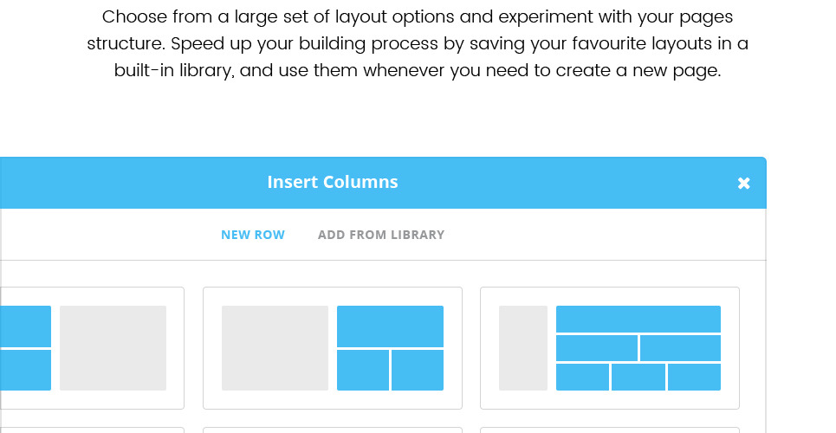Switch to the NEW ROW tab

click(253, 235)
